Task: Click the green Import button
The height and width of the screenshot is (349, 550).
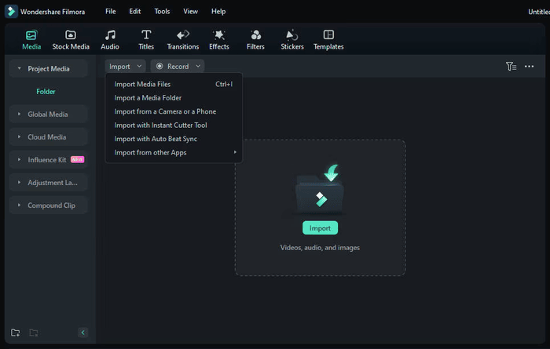Action: 320,228
